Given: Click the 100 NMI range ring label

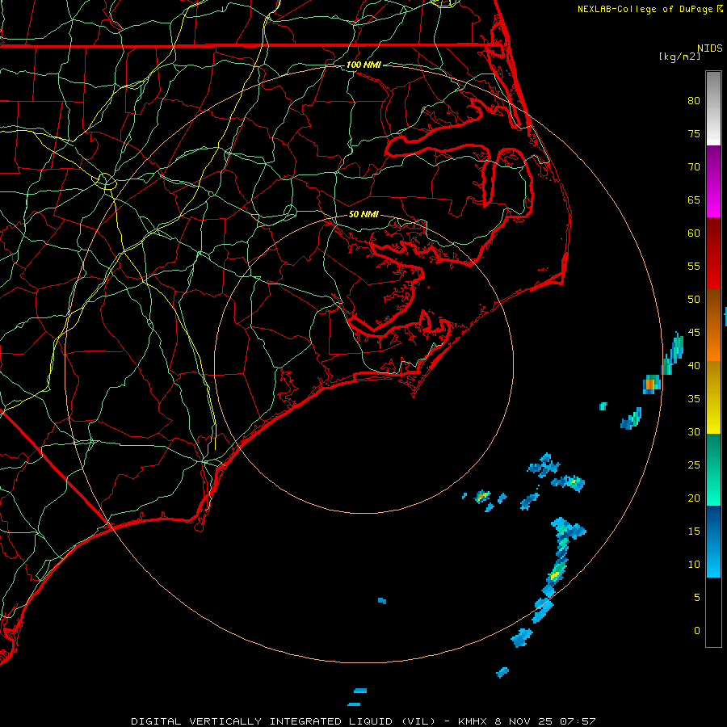Looking at the screenshot, I should point(363,65).
